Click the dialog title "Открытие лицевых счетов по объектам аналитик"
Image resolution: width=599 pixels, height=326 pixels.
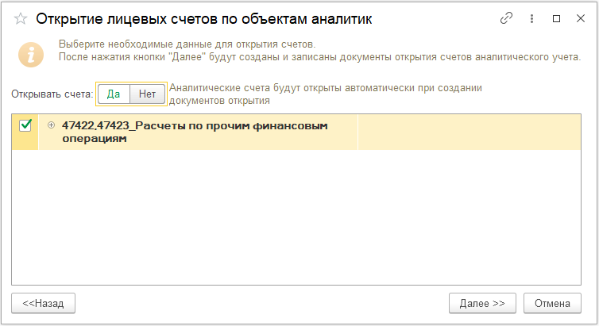click(204, 19)
